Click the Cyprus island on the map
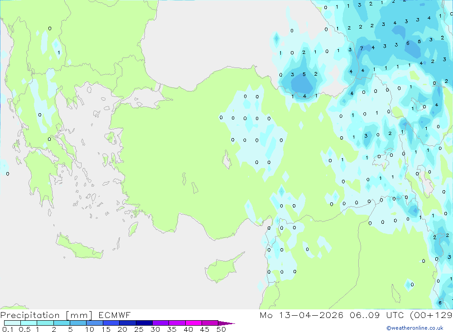This screenshot has height=332, width=453. tap(222, 268)
